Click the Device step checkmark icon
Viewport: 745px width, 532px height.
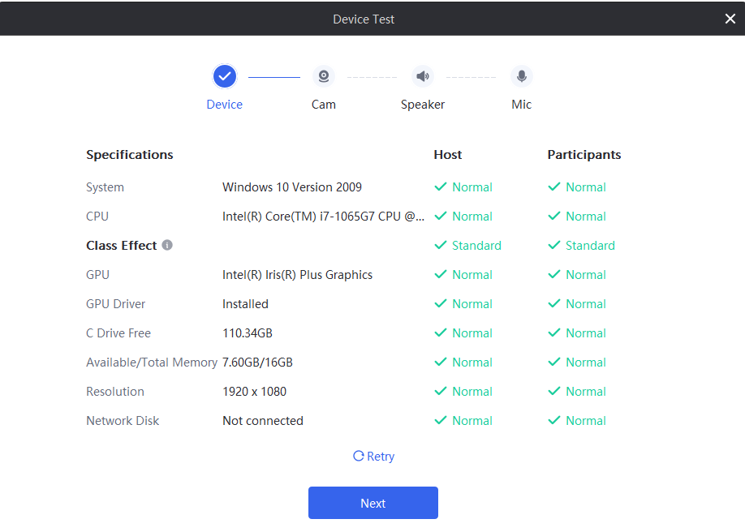point(225,76)
